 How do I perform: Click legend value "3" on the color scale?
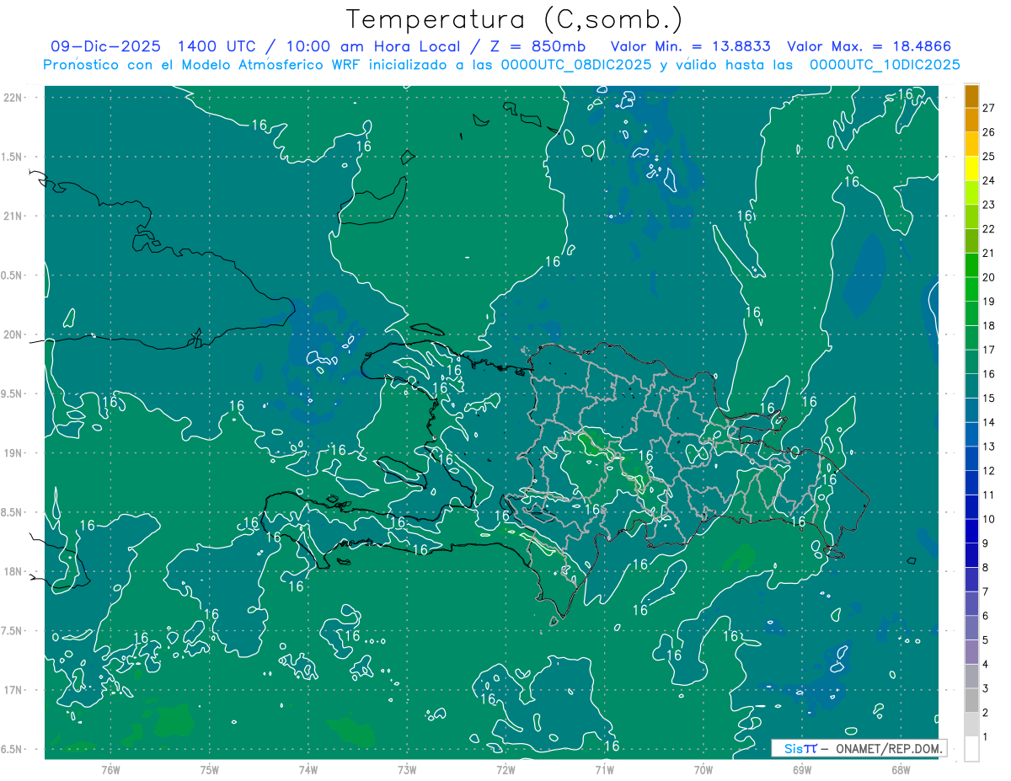tap(986, 688)
